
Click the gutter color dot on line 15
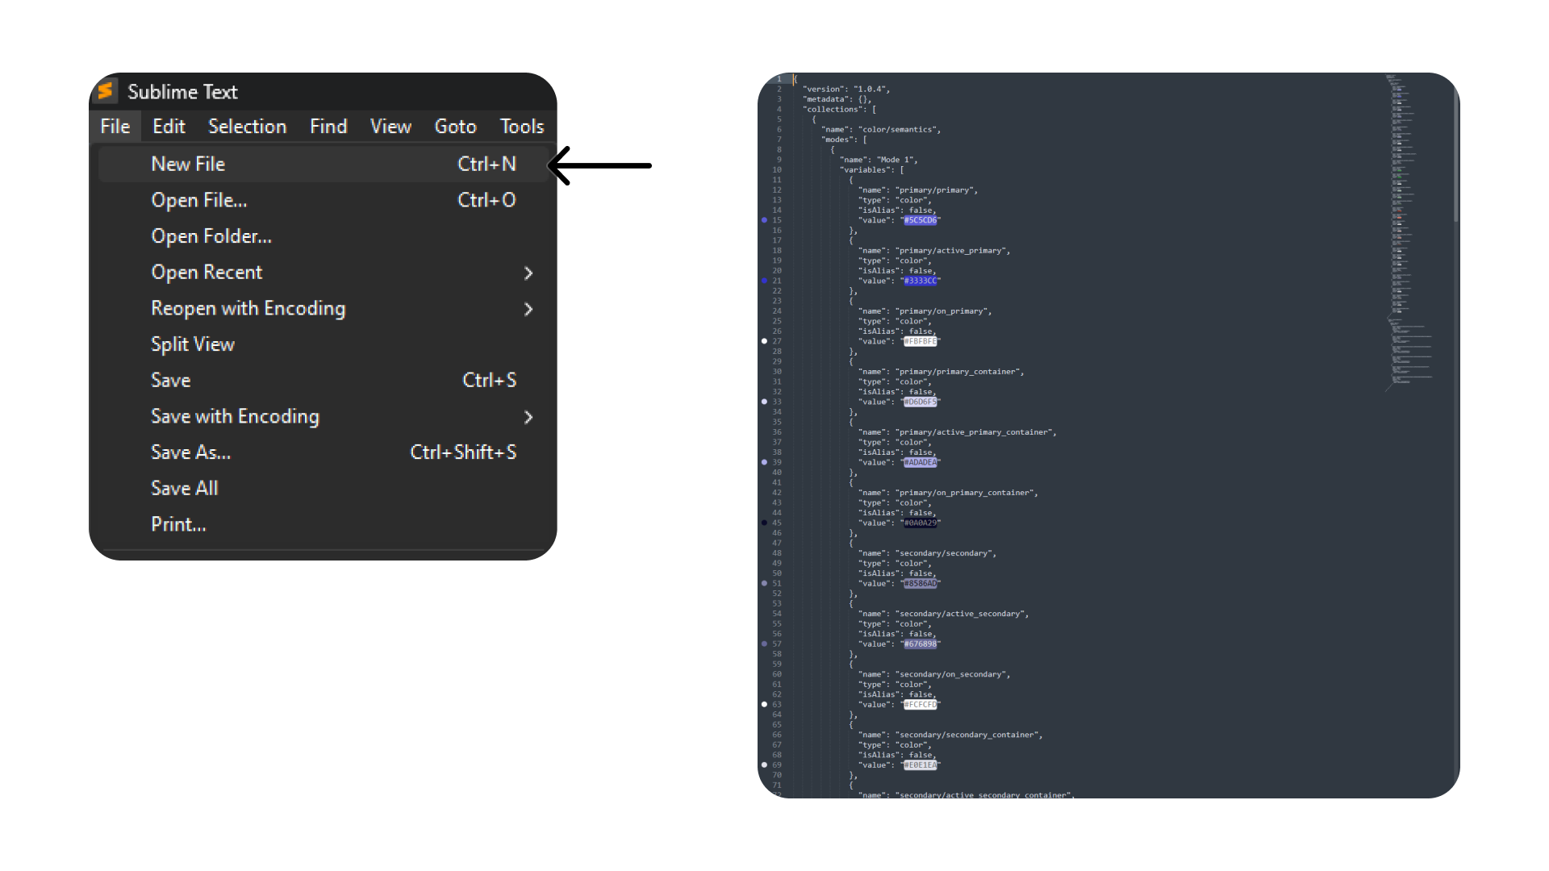coord(765,220)
